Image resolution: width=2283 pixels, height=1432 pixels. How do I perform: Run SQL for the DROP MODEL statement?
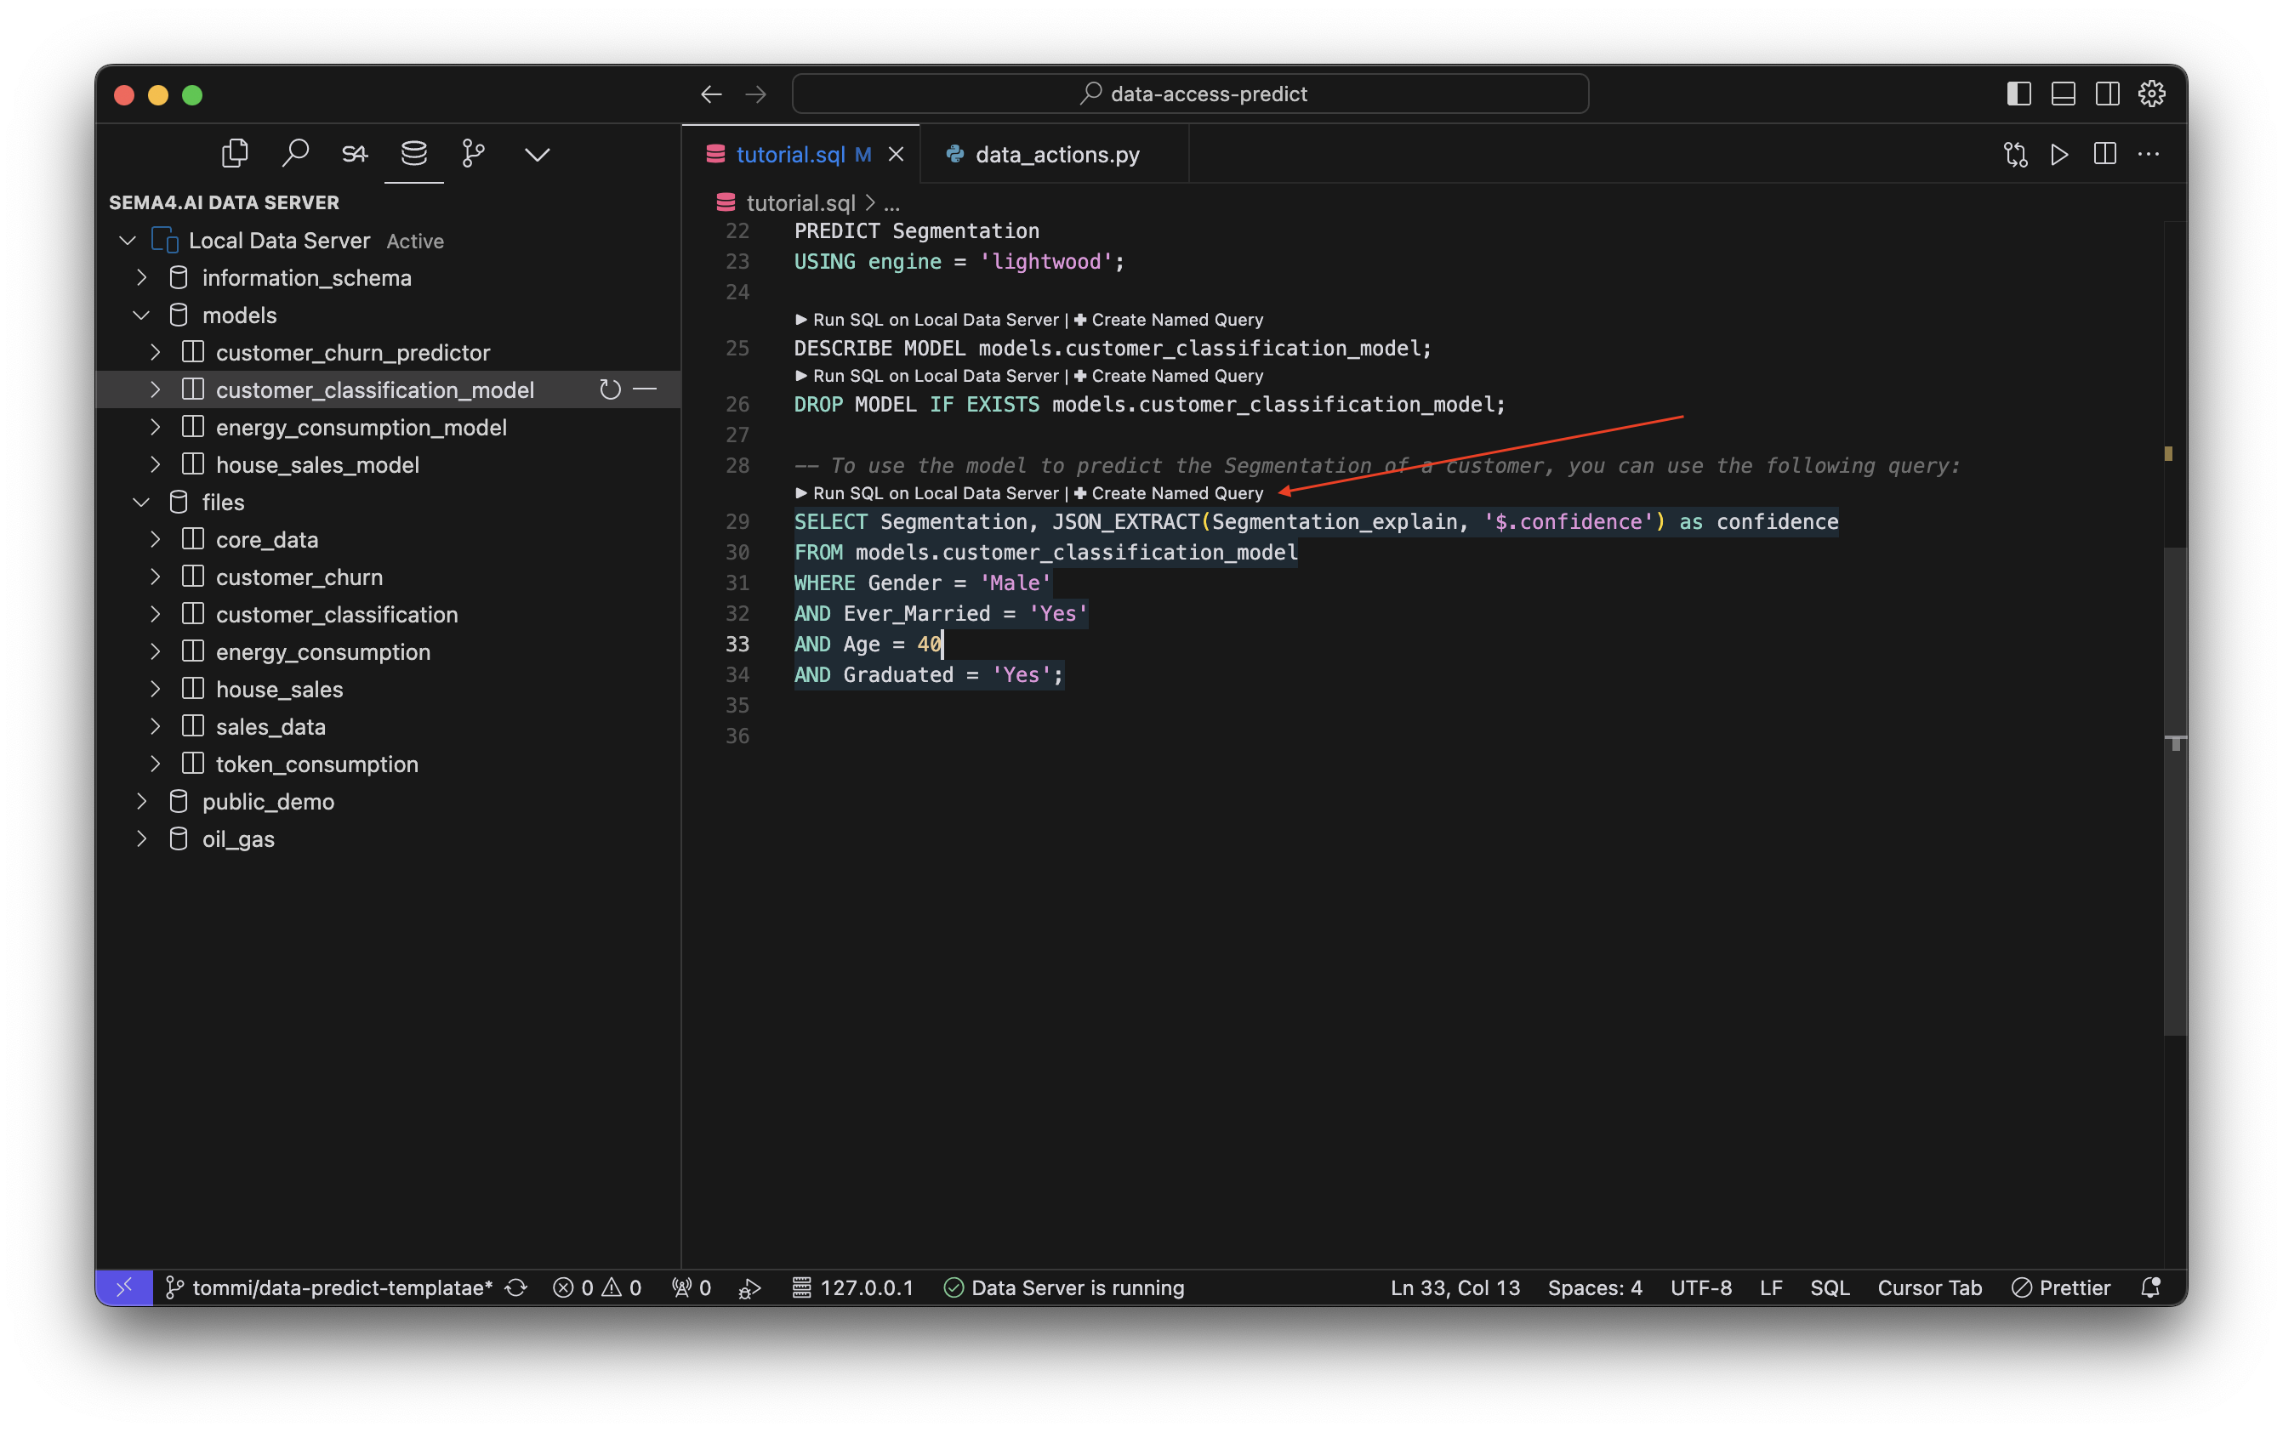926,376
